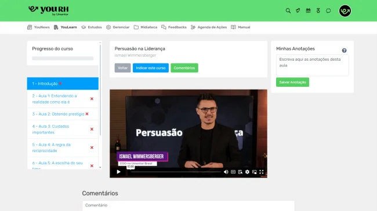Click the green Comentários button
377x211 pixels.
pos(184,68)
